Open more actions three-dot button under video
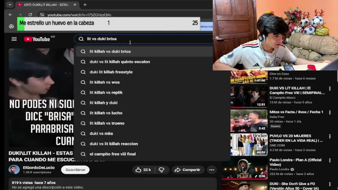Viewport: 338px width, 190px height. pos(212,170)
